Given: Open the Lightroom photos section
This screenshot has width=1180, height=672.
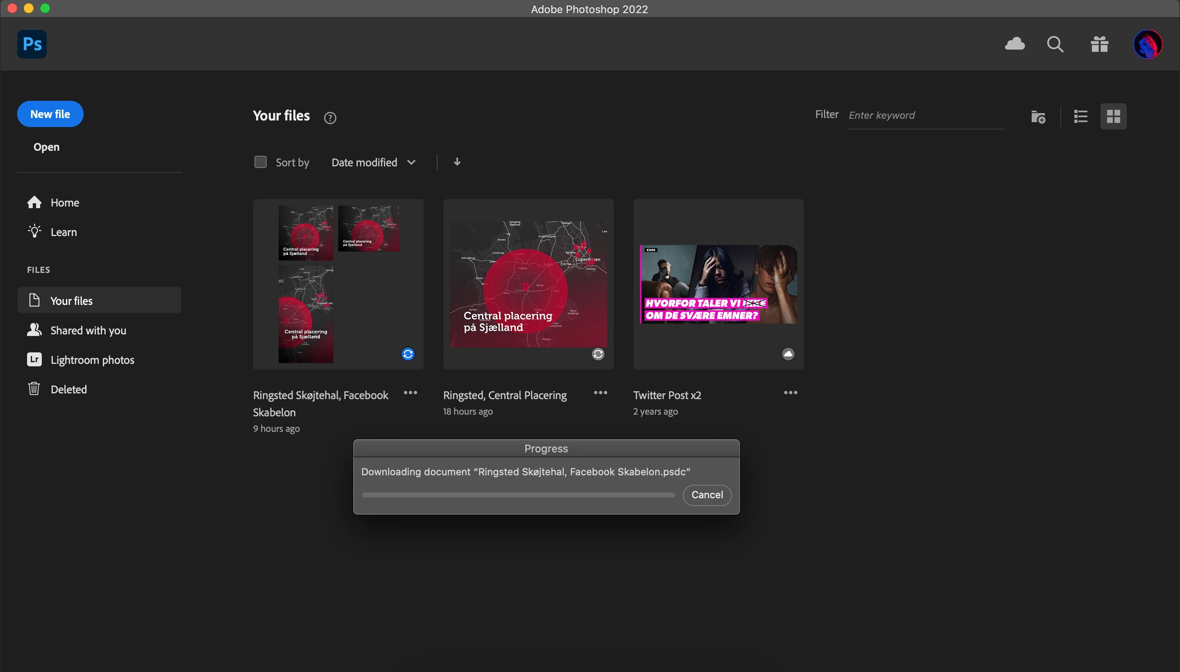Looking at the screenshot, I should click(92, 360).
